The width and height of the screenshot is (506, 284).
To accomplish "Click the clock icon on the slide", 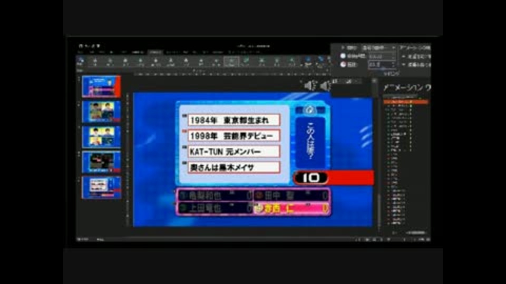I will [310, 110].
